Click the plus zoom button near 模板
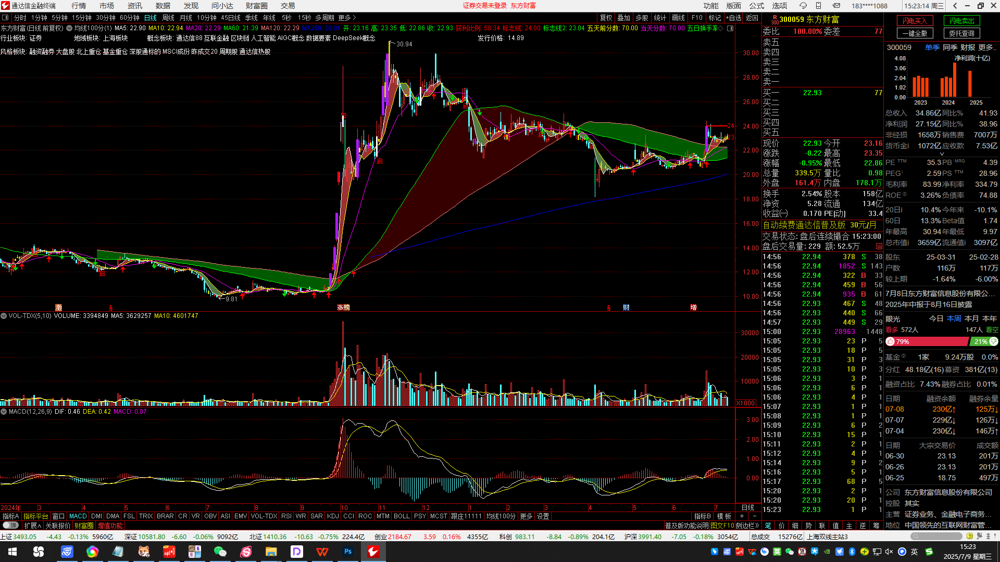 (742, 516)
